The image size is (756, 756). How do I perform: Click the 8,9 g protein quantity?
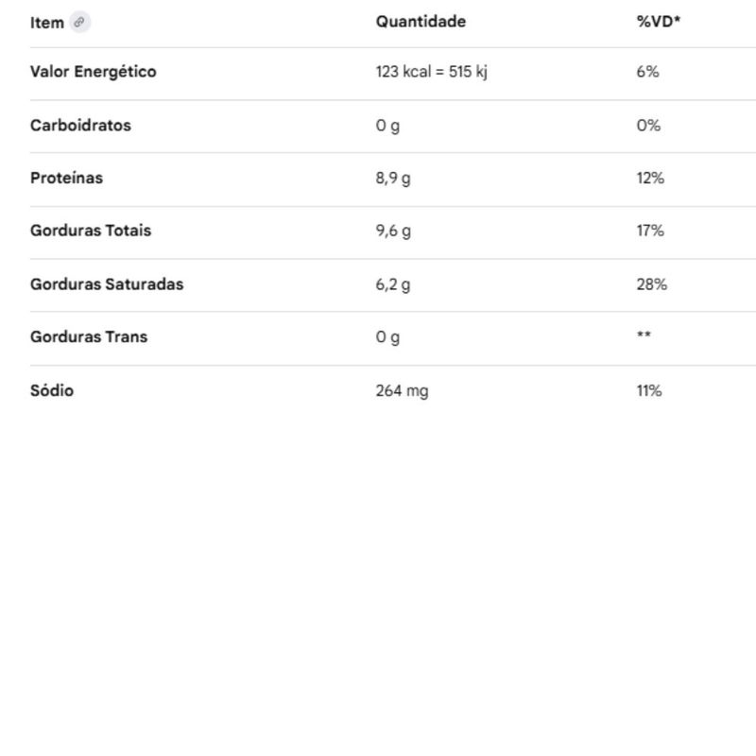tap(392, 178)
